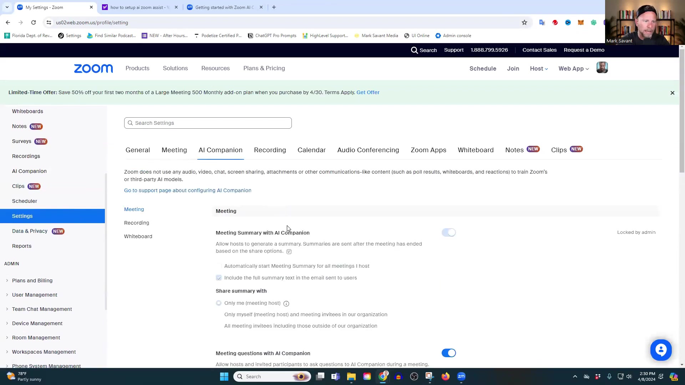685x385 pixels.
Task: Jump to Recording section in AI Companion
Action: click(x=137, y=223)
